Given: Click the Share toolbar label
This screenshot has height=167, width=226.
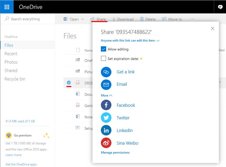Looking at the screenshot, I should pyautogui.click(x=101, y=19).
